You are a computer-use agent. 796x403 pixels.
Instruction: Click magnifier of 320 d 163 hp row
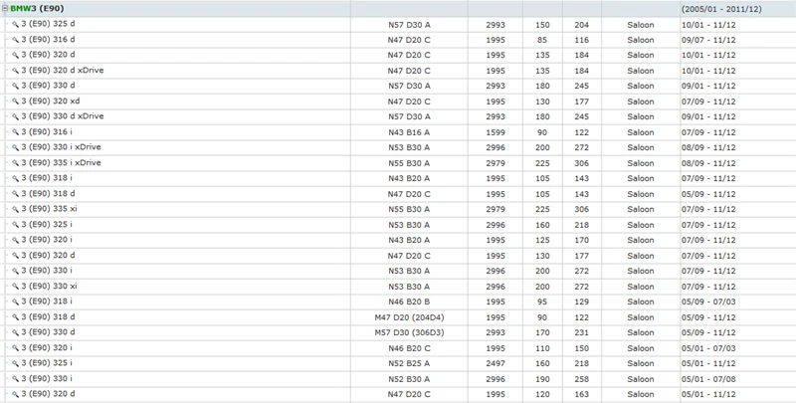pyautogui.click(x=15, y=394)
